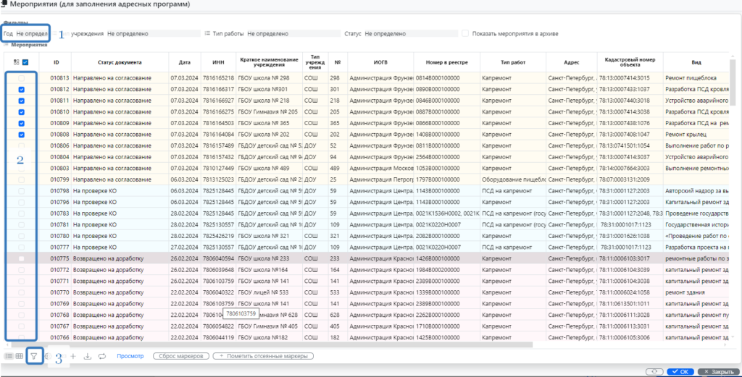Switch to list view icon at bottom left
The image size is (742, 377).
(x=9, y=356)
